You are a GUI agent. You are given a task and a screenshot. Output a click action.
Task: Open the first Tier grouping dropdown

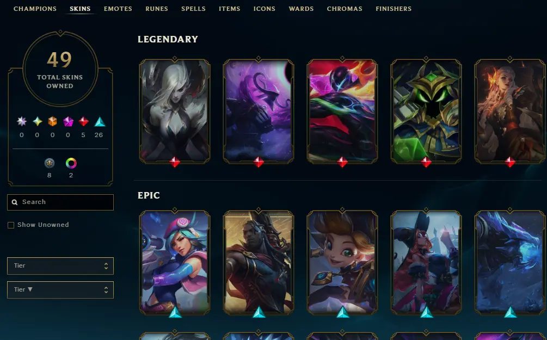60,266
